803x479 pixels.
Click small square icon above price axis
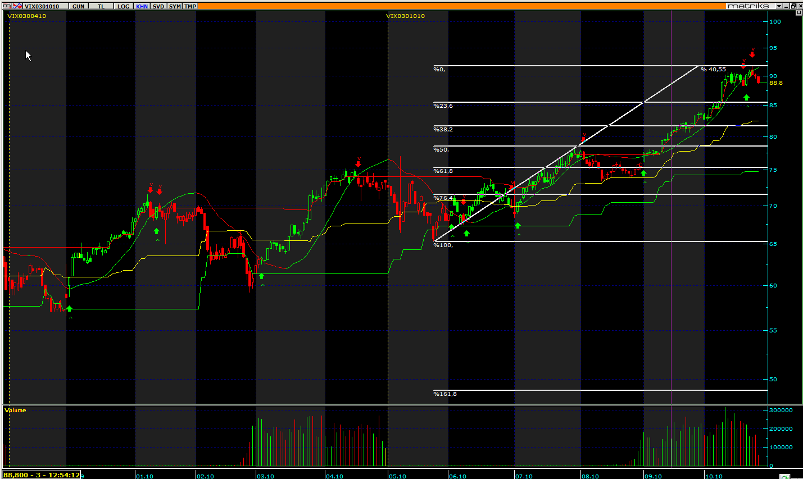click(x=799, y=12)
